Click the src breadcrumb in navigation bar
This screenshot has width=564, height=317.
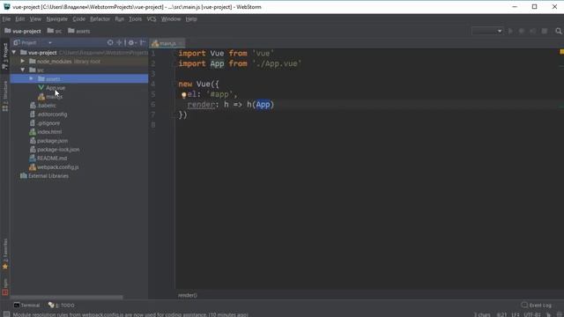pos(55,32)
